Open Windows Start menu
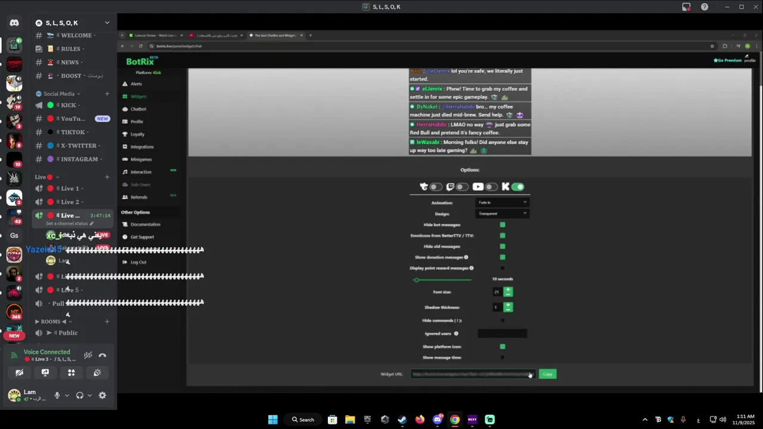This screenshot has width=763, height=429. [x=272, y=419]
